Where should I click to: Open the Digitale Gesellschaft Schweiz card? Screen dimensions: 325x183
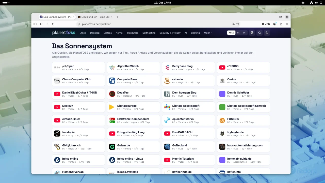point(243,107)
